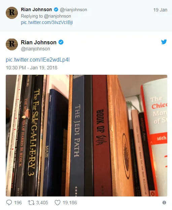
Task: Click the @rianjohnson mention after Replying to
Action: click(x=58, y=16)
